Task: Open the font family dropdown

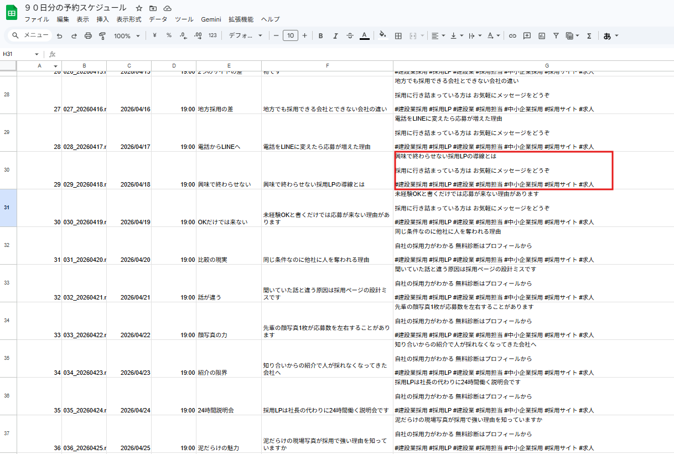Action: [x=245, y=35]
